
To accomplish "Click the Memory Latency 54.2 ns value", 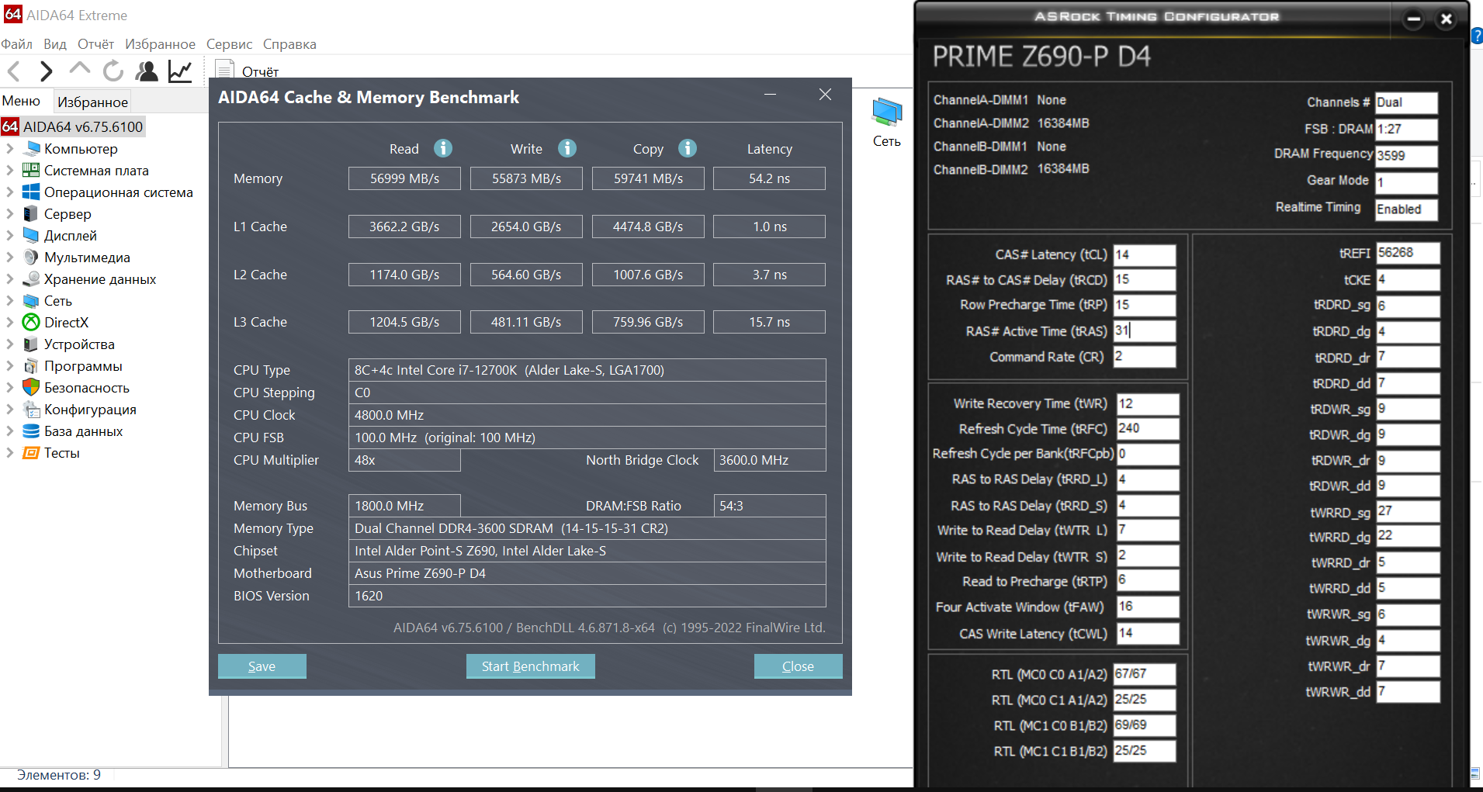I will pos(769,178).
